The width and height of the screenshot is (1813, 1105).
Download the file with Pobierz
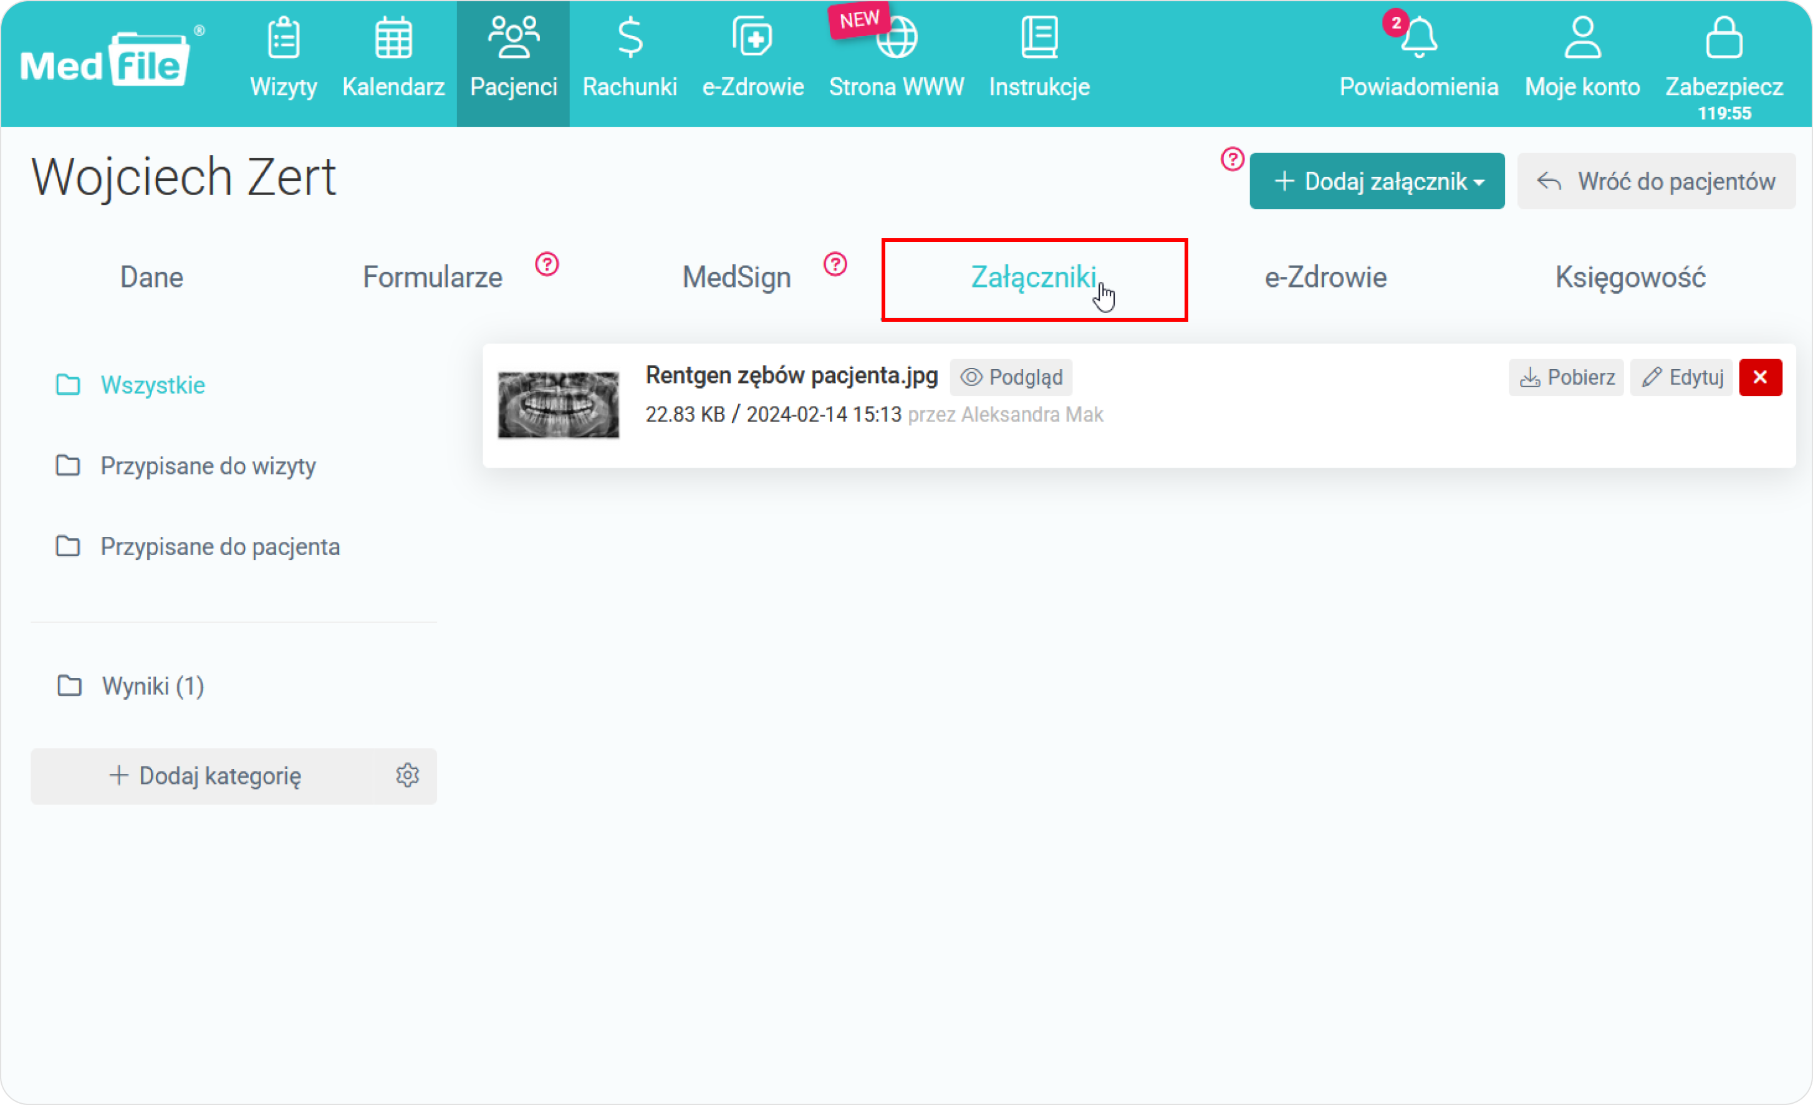tap(1567, 378)
